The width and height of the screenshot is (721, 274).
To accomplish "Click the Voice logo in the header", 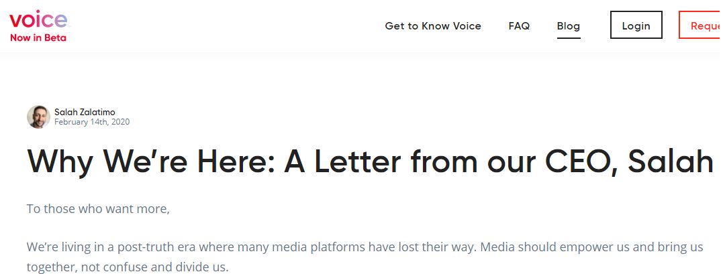I will [x=38, y=19].
